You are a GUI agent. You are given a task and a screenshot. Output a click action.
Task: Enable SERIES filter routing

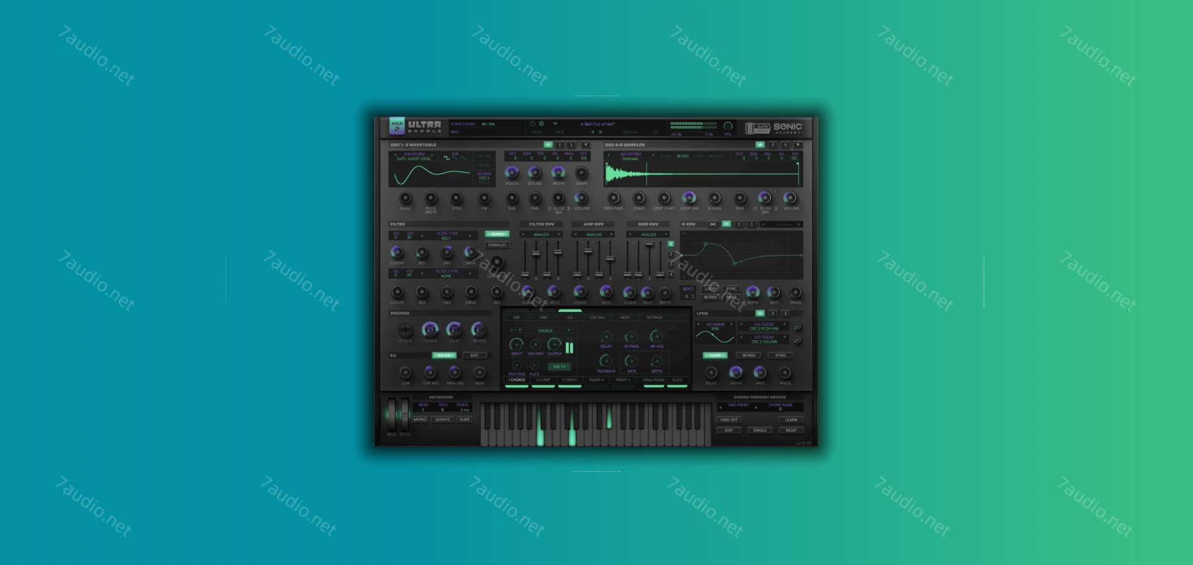tap(497, 234)
